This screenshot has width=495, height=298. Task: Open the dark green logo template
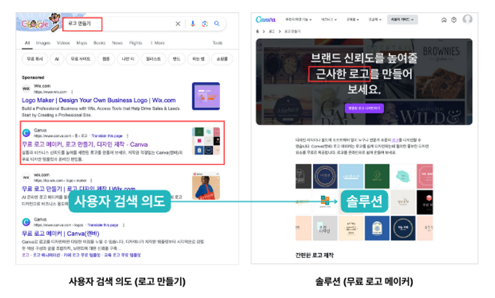[377, 176]
